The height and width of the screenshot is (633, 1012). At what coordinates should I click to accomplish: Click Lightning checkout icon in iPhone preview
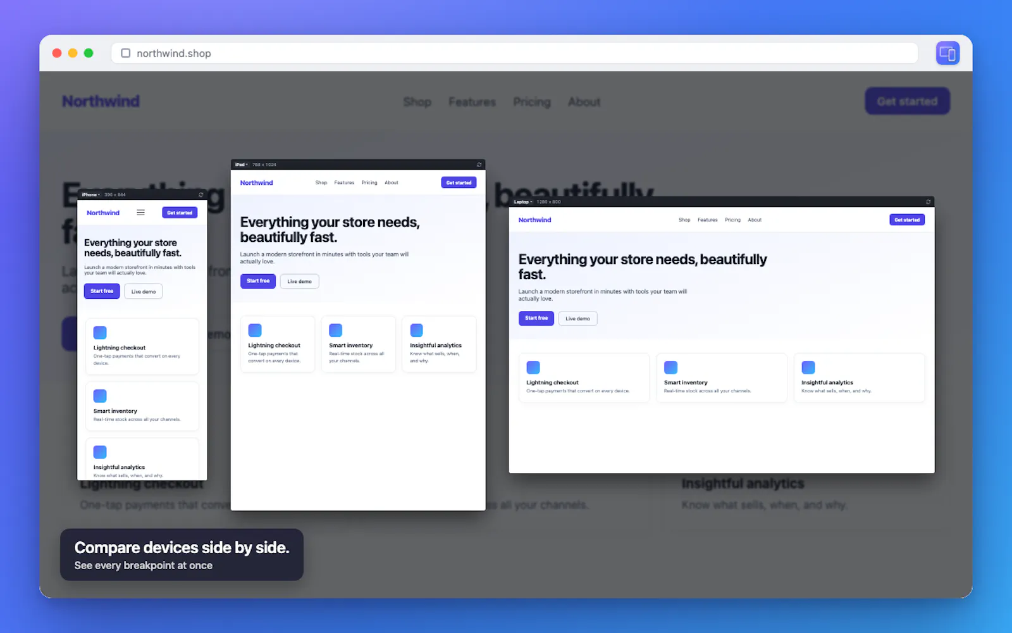pyautogui.click(x=100, y=332)
